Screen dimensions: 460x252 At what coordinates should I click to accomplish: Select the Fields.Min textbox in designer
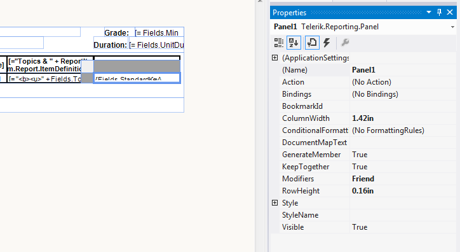pos(159,32)
